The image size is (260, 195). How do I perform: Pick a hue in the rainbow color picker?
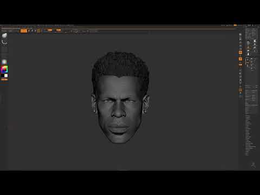coord(4,69)
